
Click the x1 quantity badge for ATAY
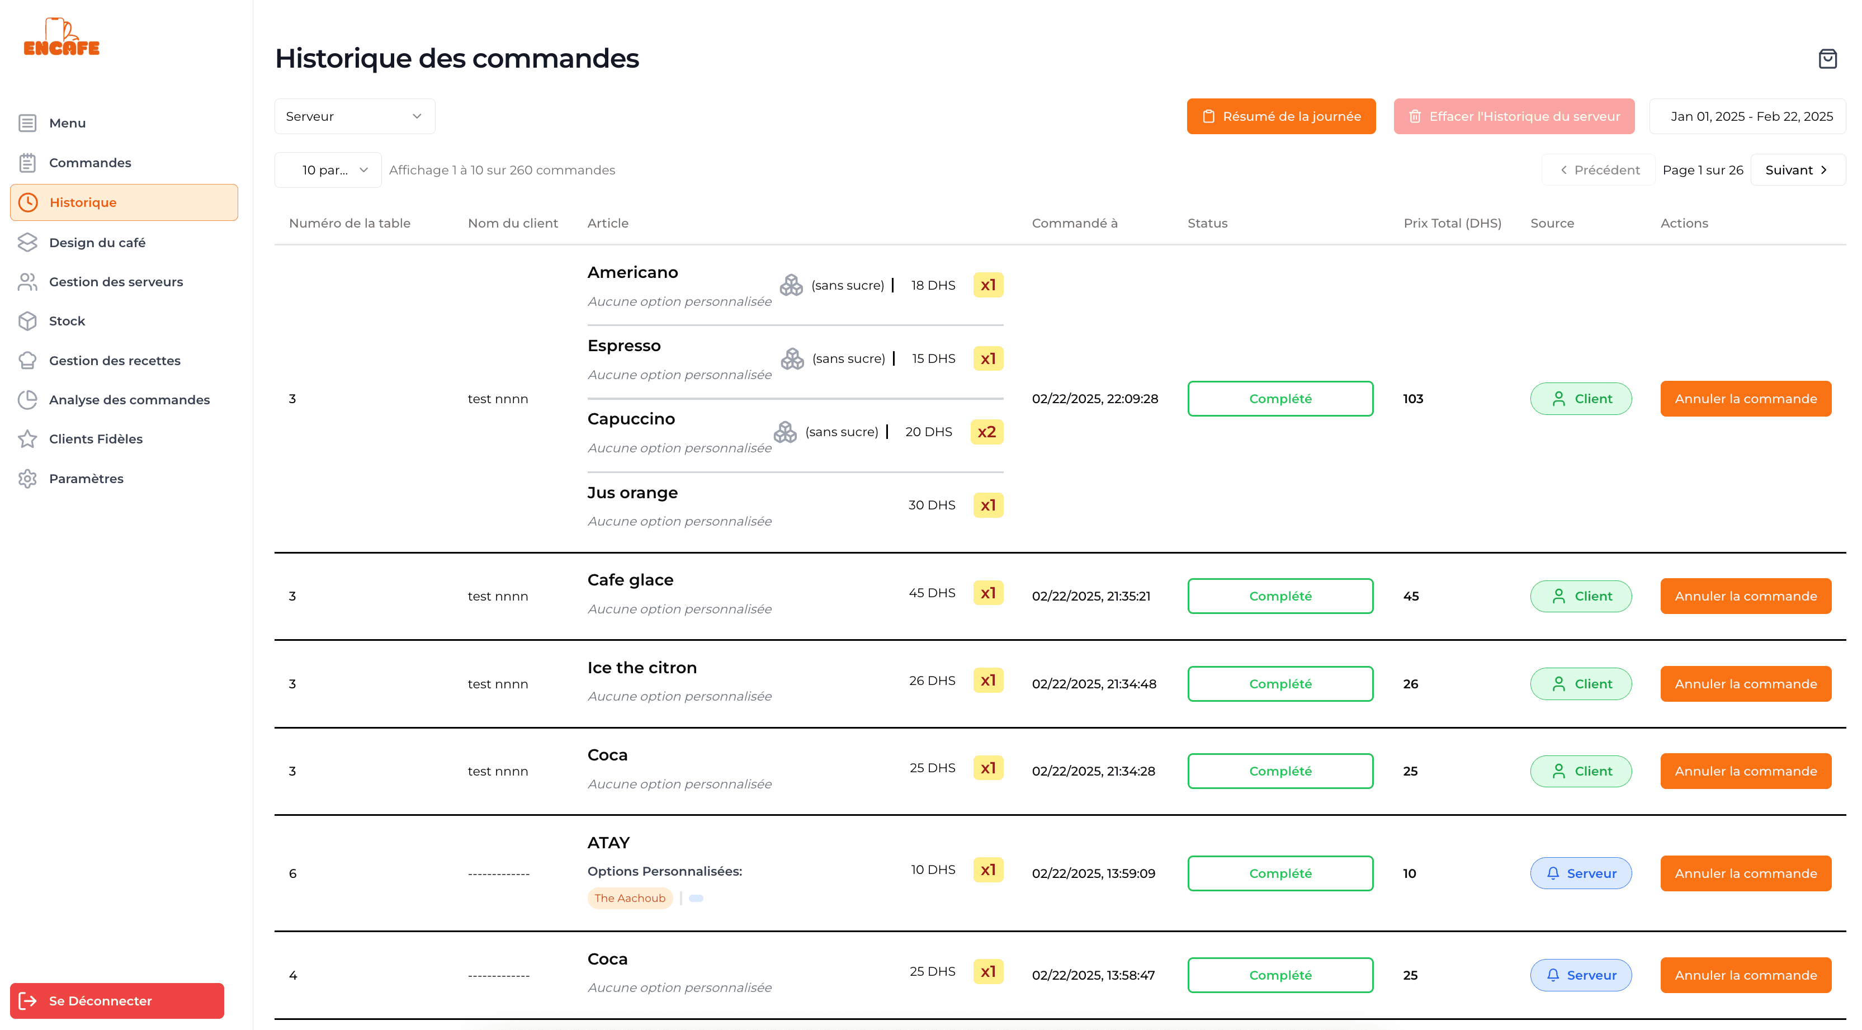pos(988,870)
